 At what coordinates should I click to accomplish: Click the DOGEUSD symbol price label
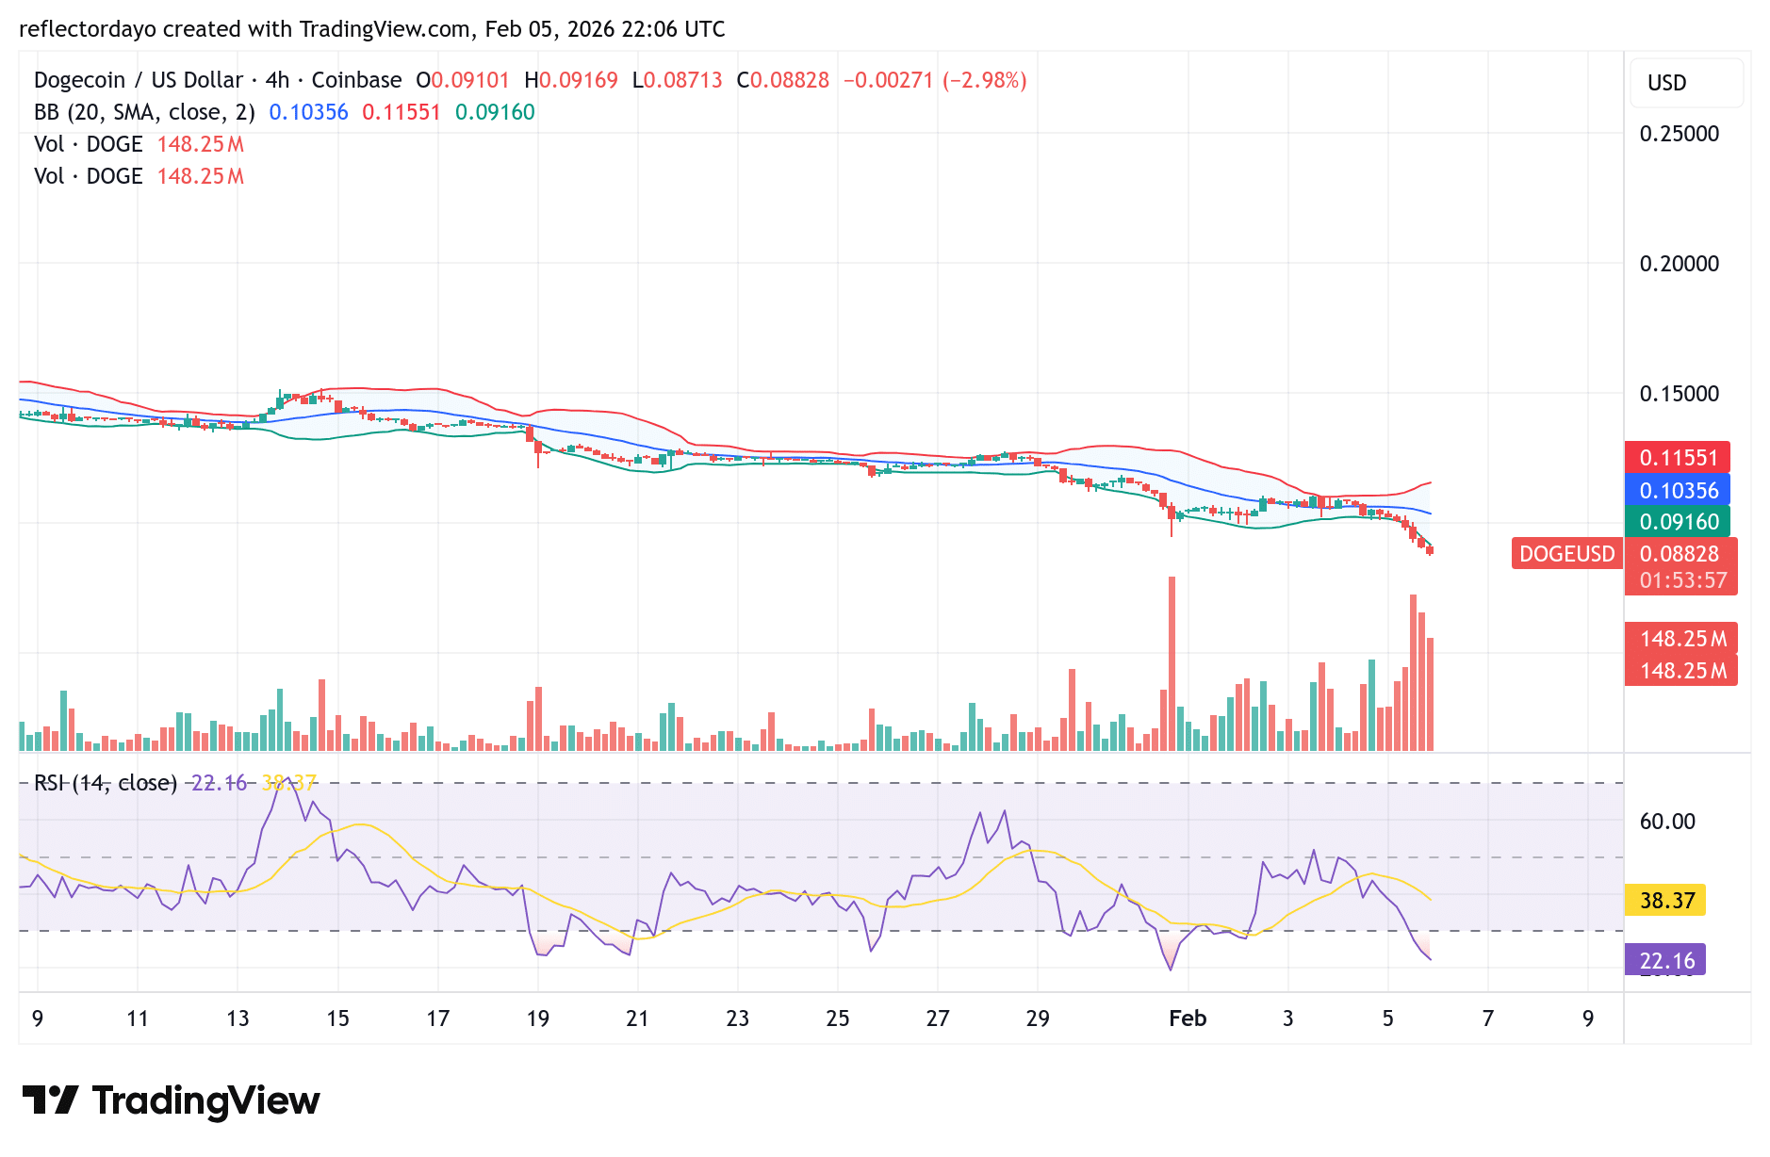[x=1566, y=554]
